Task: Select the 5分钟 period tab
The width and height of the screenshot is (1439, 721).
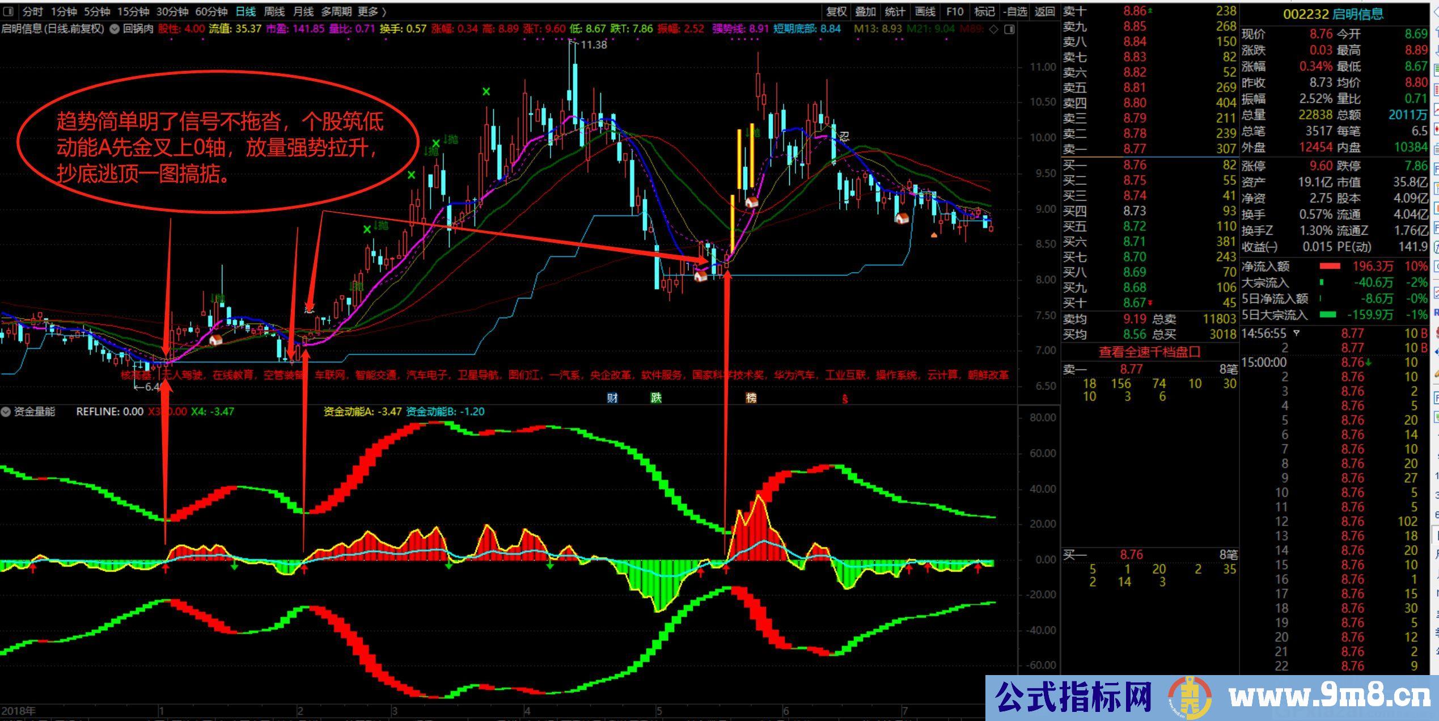Action: tap(97, 11)
